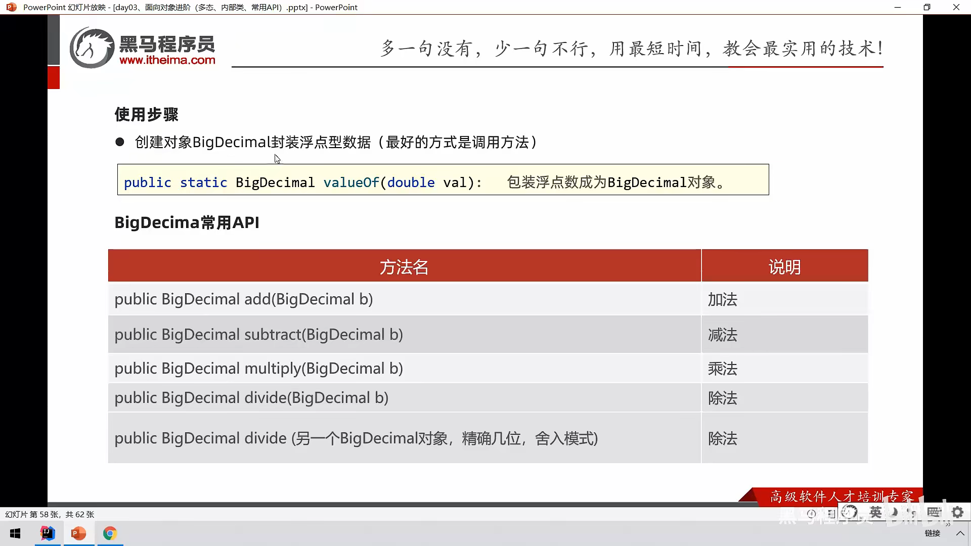
Task: Click the 方法名 table header cell
Action: [x=404, y=266]
